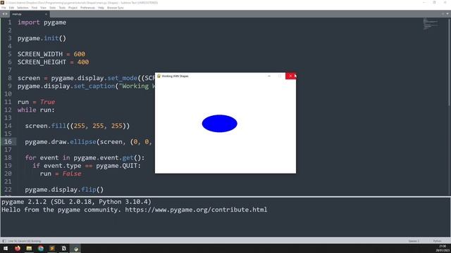Open the tab list dropdown arrow at top right

(447, 14)
